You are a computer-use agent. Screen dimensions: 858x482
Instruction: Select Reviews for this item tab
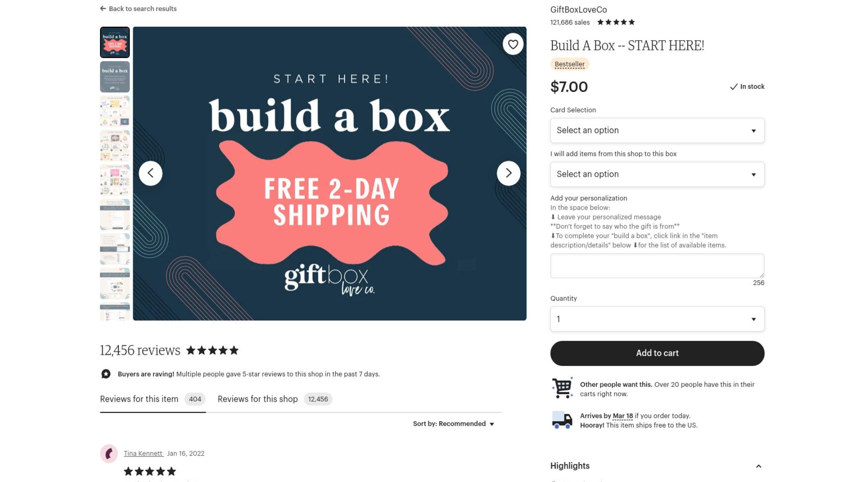click(x=152, y=399)
